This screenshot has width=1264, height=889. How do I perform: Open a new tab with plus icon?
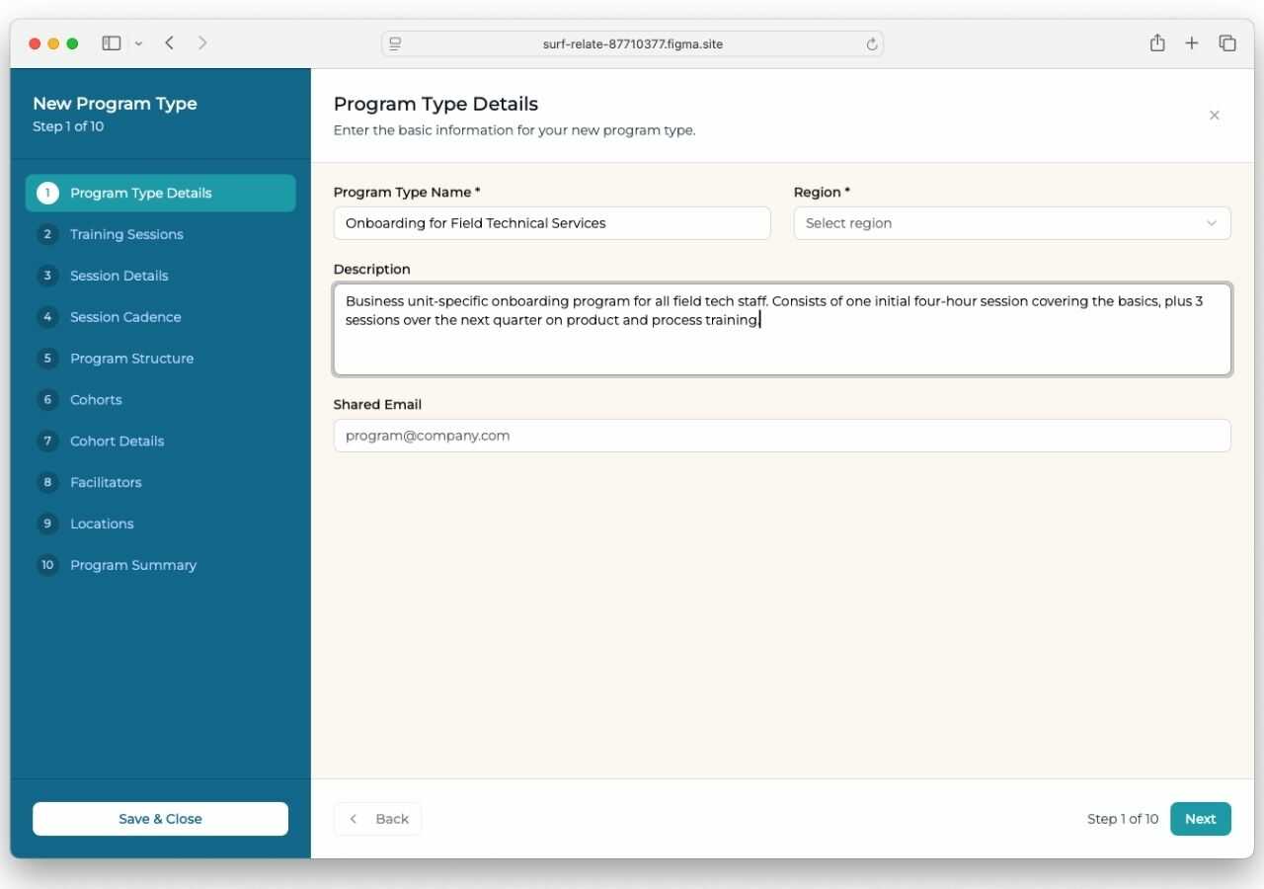coord(1192,43)
